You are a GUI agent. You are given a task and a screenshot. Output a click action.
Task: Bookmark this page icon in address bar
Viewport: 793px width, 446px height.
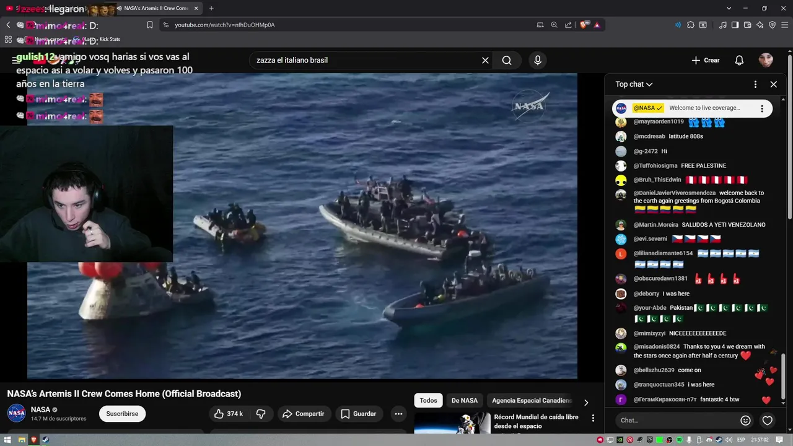[x=149, y=25]
